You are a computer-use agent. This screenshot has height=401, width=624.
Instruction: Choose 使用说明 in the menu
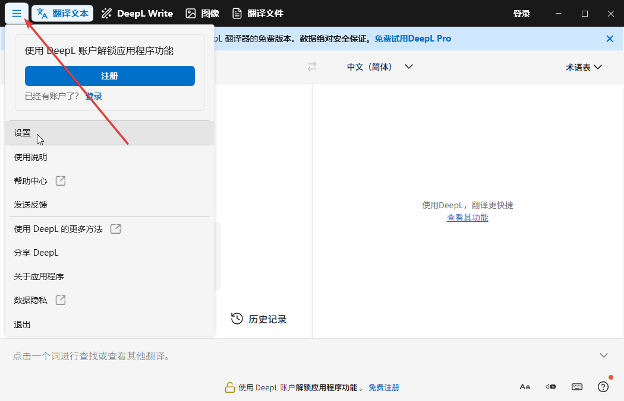(30, 157)
